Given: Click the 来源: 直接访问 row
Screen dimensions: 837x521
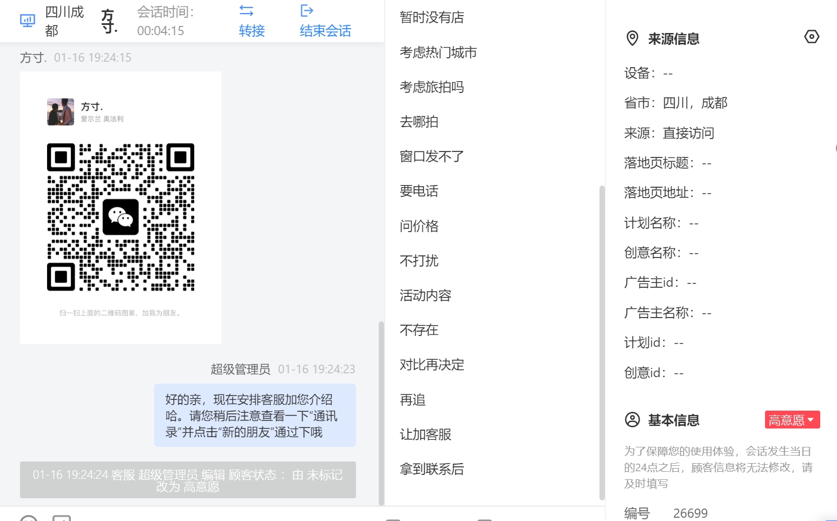Looking at the screenshot, I should [669, 133].
